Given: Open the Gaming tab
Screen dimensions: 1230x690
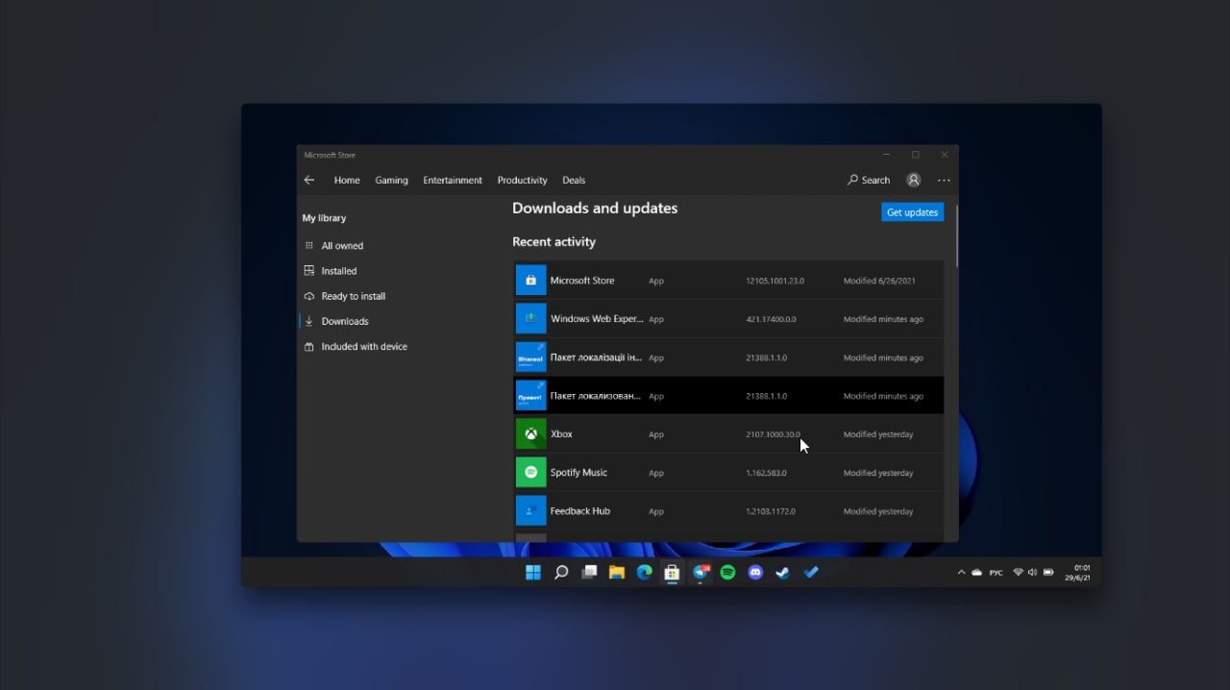Looking at the screenshot, I should tap(391, 180).
